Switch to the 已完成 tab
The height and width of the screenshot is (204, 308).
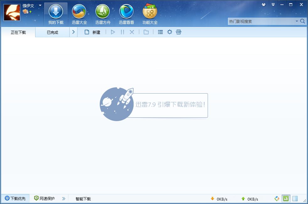point(52,32)
